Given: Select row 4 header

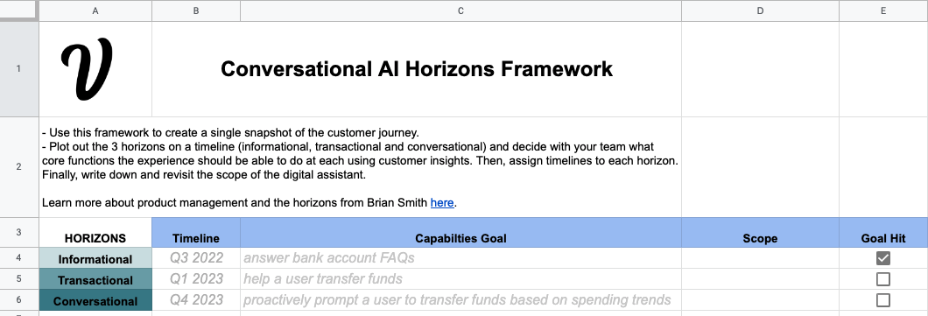Looking at the screenshot, I should coord(19,258).
